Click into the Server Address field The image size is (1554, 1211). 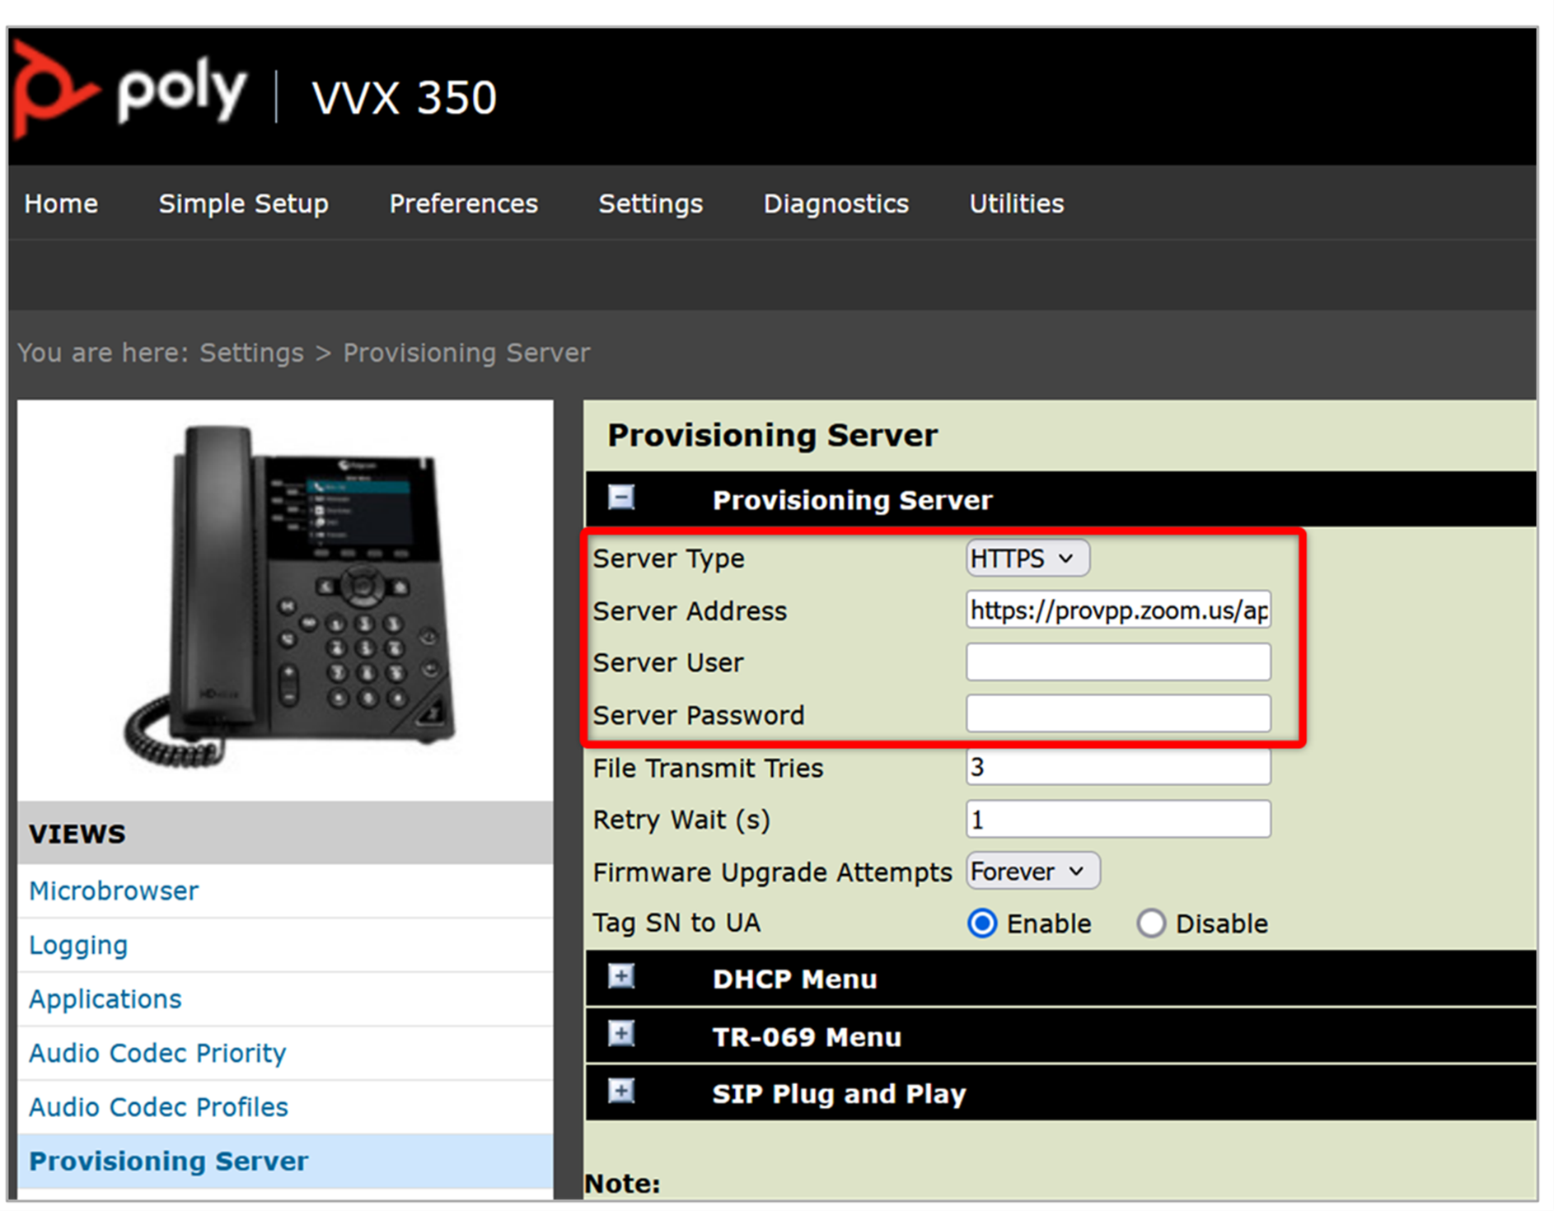point(1118,610)
